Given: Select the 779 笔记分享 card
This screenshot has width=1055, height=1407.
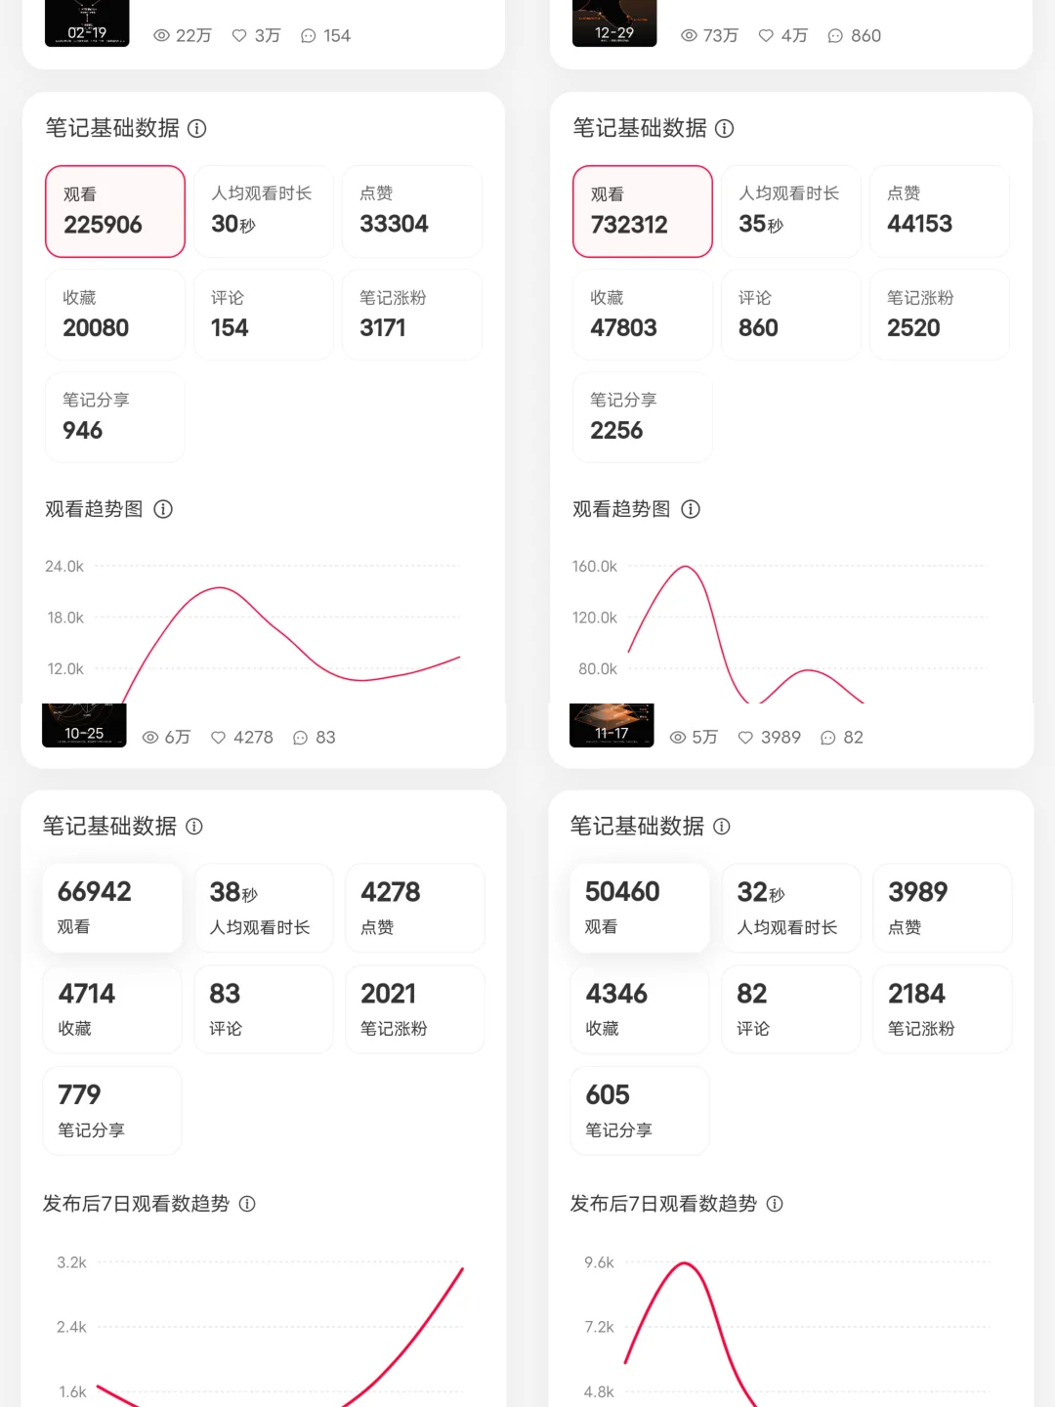Looking at the screenshot, I should pos(112,1111).
